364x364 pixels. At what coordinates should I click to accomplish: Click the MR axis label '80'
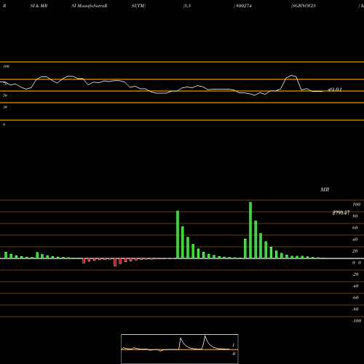pos(355,216)
